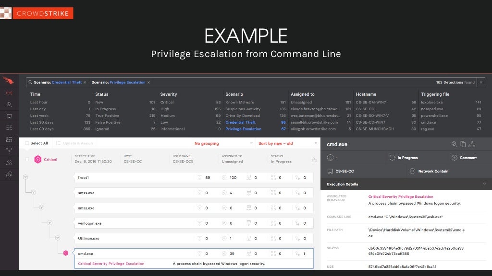This screenshot has height=276, width=492.
Task: Collapse the winlogon.exe tree node
Action: [x=49, y=222]
